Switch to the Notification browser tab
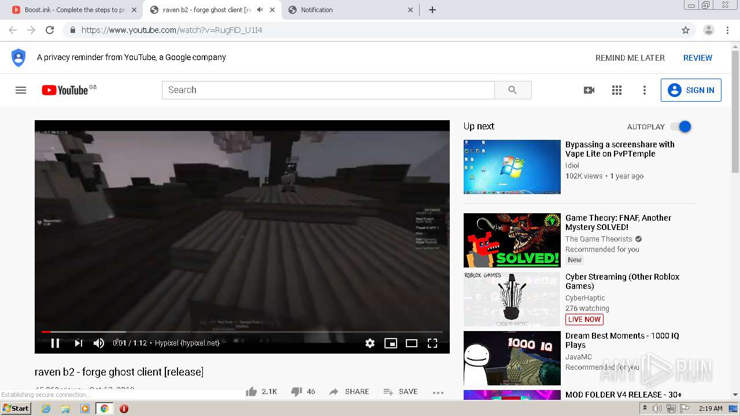The height and width of the screenshot is (416, 740). point(347,10)
